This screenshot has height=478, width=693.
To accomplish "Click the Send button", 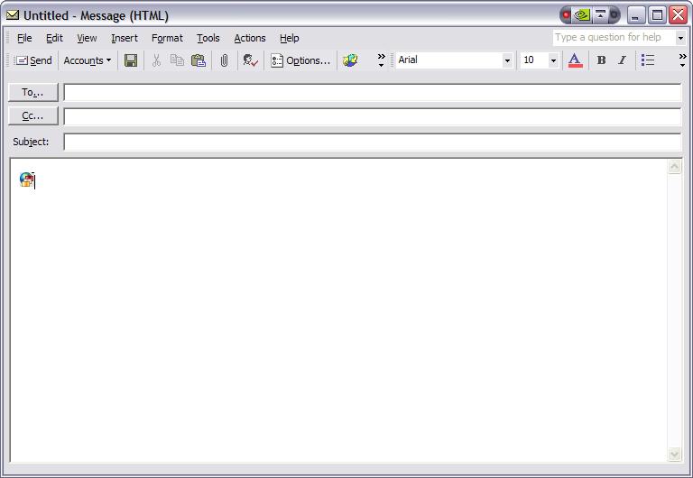I will pos(33,60).
